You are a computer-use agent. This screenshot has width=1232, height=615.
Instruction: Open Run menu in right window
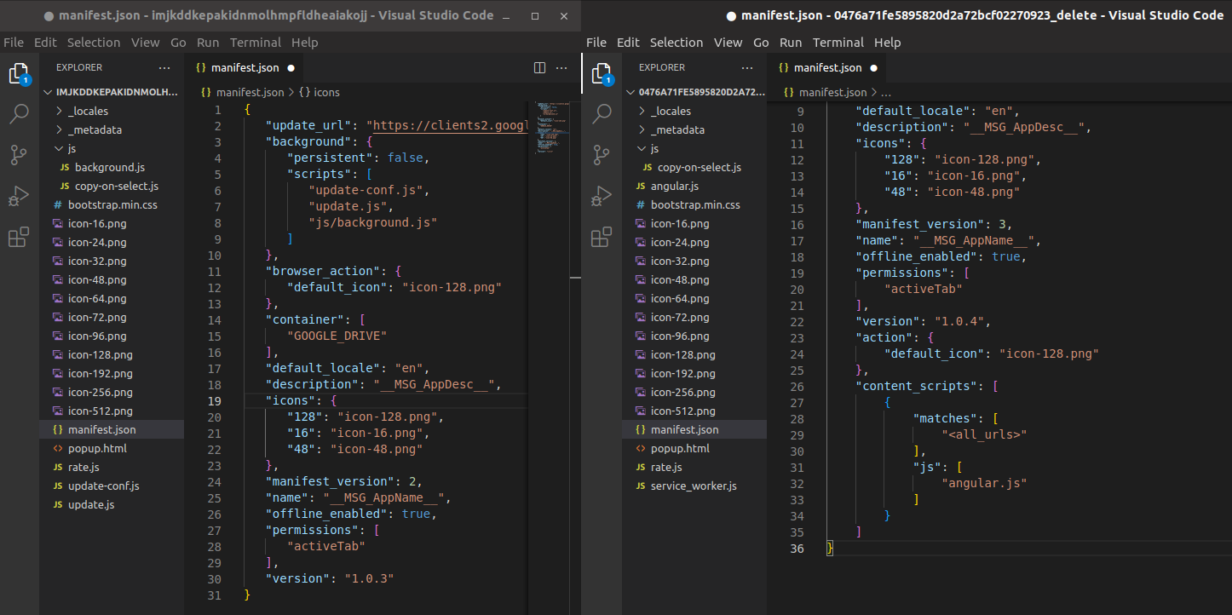791,43
